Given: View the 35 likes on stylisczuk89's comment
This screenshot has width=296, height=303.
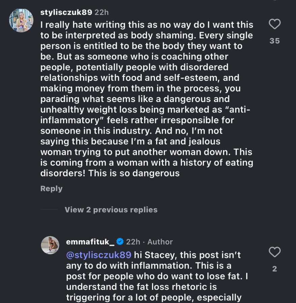Looking at the screenshot, I should pyautogui.click(x=274, y=41).
